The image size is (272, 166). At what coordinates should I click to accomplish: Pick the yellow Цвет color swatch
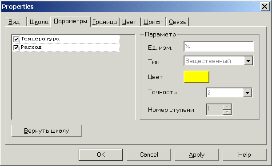(x=196, y=77)
